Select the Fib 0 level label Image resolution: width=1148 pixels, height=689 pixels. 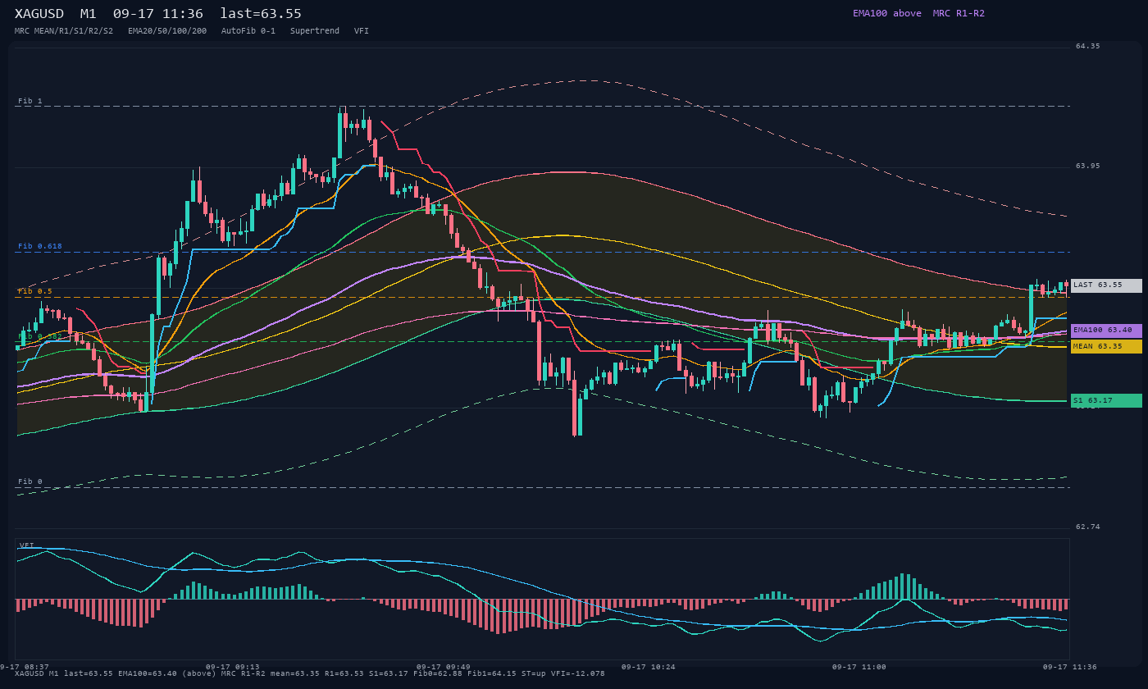click(30, 481)
